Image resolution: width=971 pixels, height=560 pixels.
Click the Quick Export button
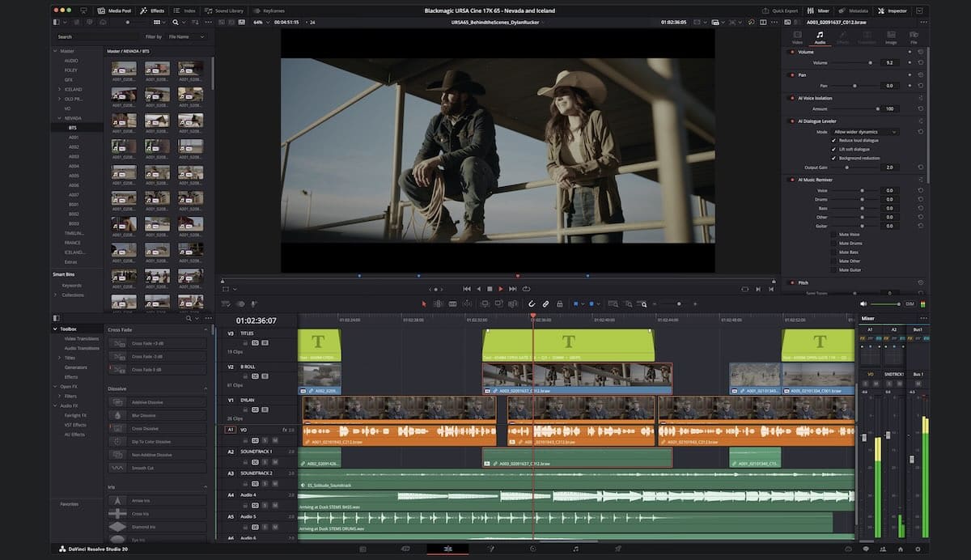coord(782,11)
